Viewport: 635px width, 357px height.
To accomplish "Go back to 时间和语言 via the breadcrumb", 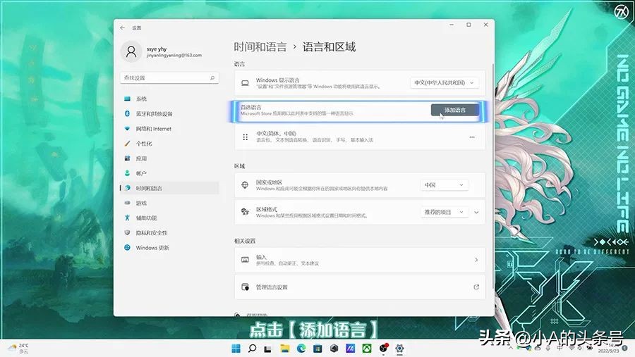I will pos(260,47).
